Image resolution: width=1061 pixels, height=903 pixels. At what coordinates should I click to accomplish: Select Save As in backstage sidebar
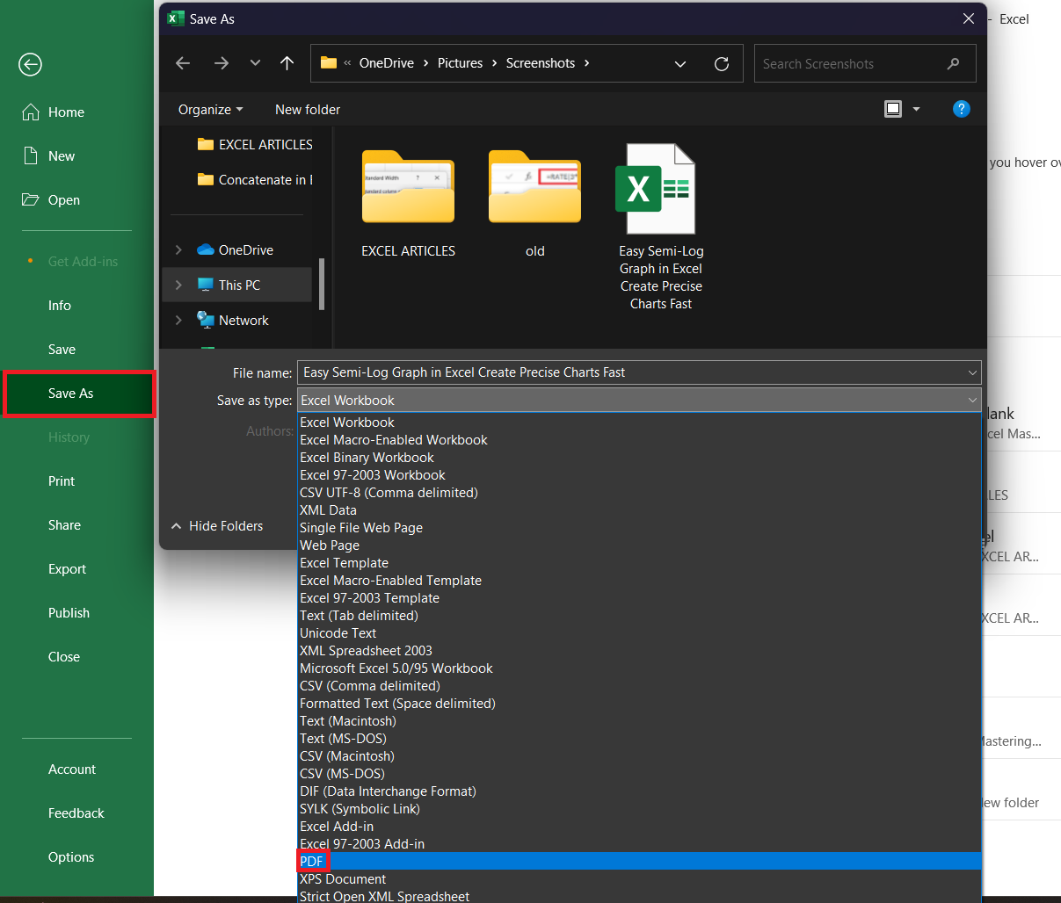pos(76,394)
